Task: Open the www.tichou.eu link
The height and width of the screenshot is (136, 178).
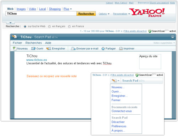Action: click(37, 60)
